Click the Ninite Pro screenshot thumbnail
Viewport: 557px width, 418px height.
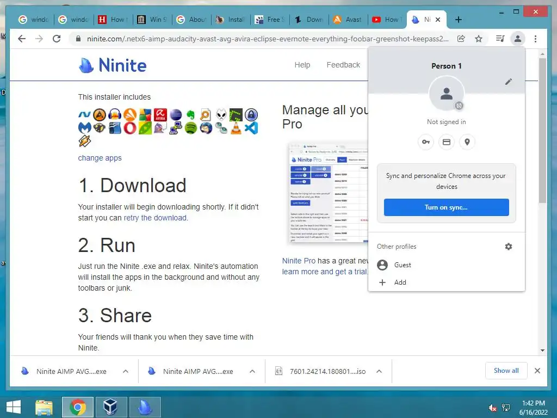(328, 193)
